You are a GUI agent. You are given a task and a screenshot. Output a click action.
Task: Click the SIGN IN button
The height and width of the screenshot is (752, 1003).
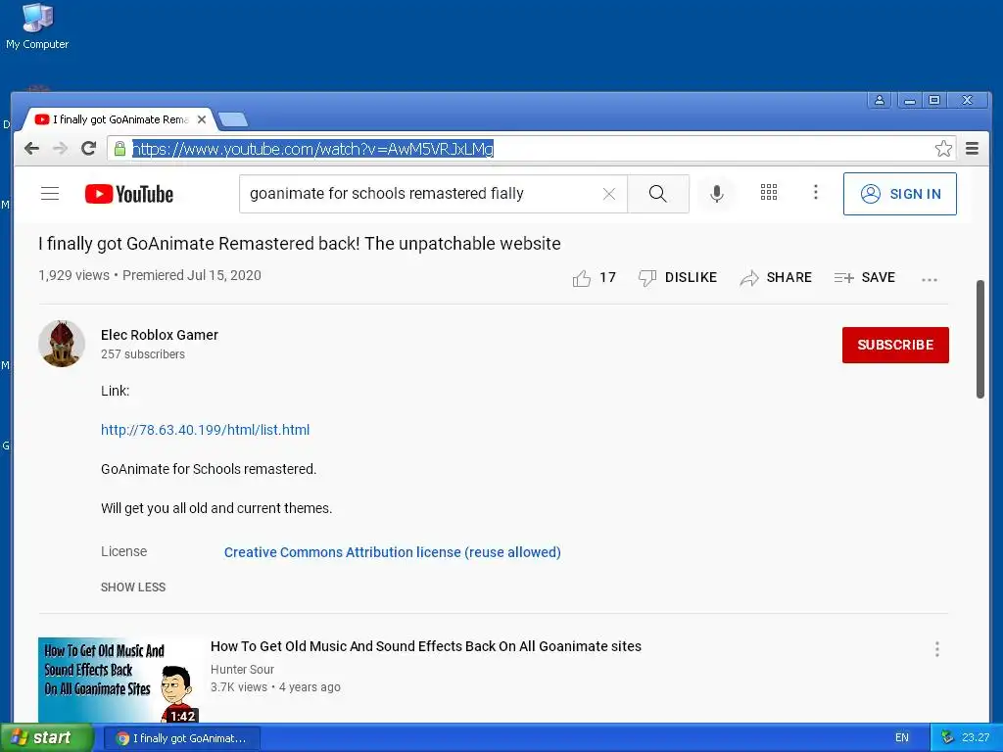tap(899, 194)
